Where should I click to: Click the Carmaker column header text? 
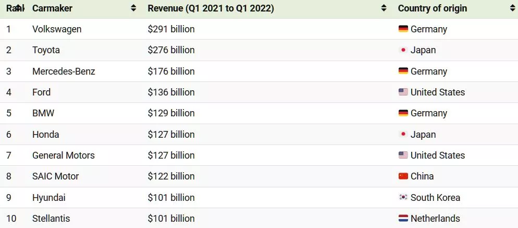coord(52,8)
